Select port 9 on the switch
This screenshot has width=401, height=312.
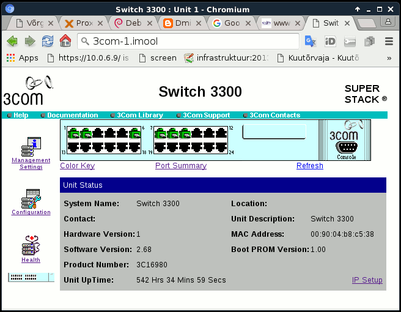tap(185, 133)
